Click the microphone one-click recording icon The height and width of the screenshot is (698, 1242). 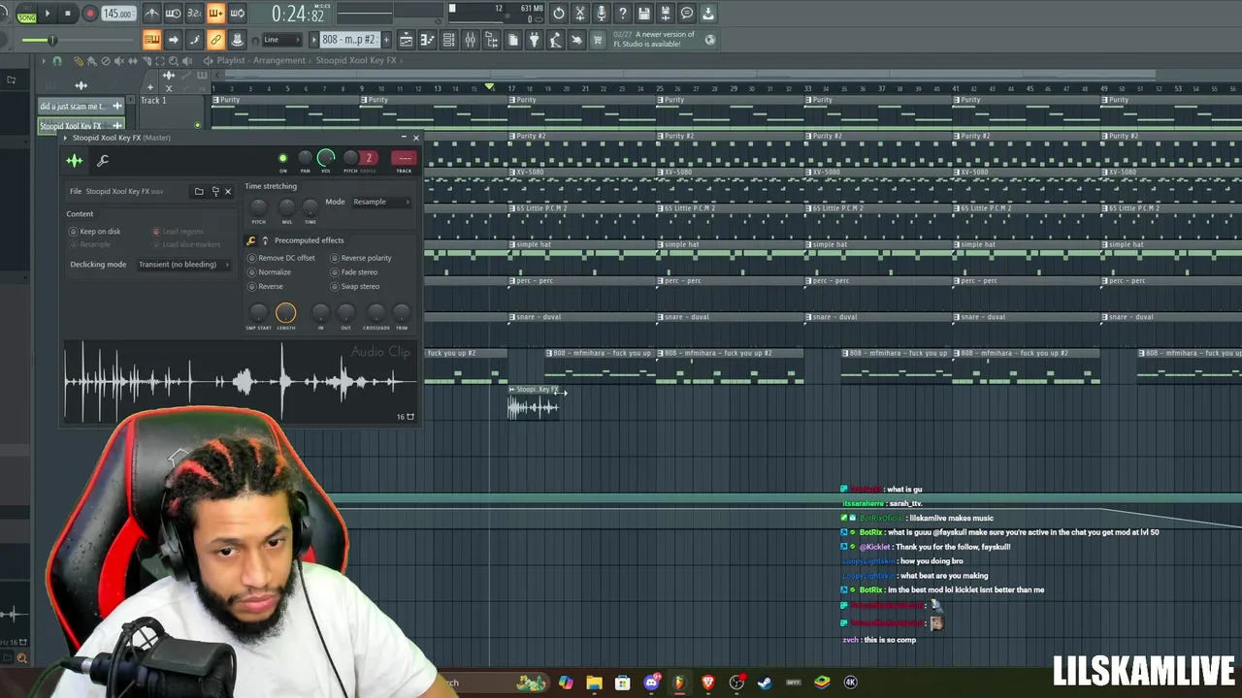tap(602, 14)
